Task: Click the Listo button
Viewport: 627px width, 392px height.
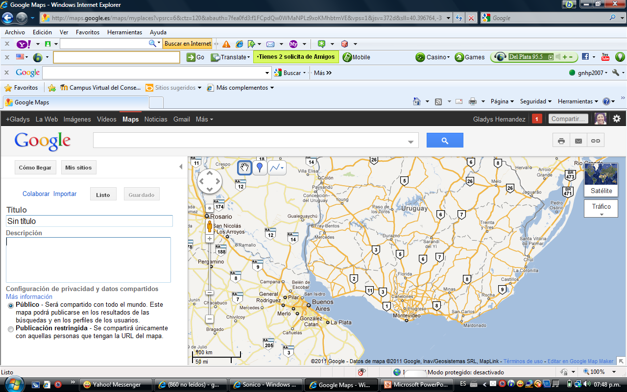Action: (x=103, y=194)
